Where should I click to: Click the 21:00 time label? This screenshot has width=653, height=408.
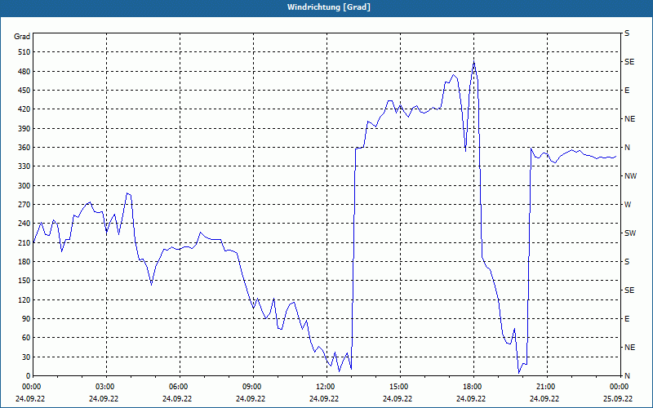click(x=546, y=386)
